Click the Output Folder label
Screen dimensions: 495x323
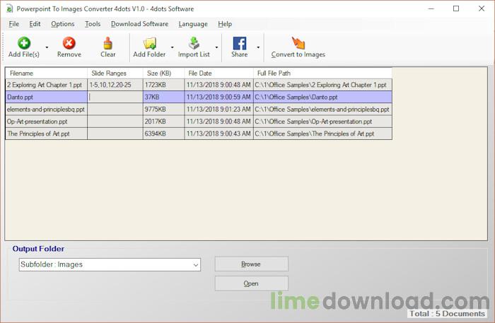tap(38, 249)
